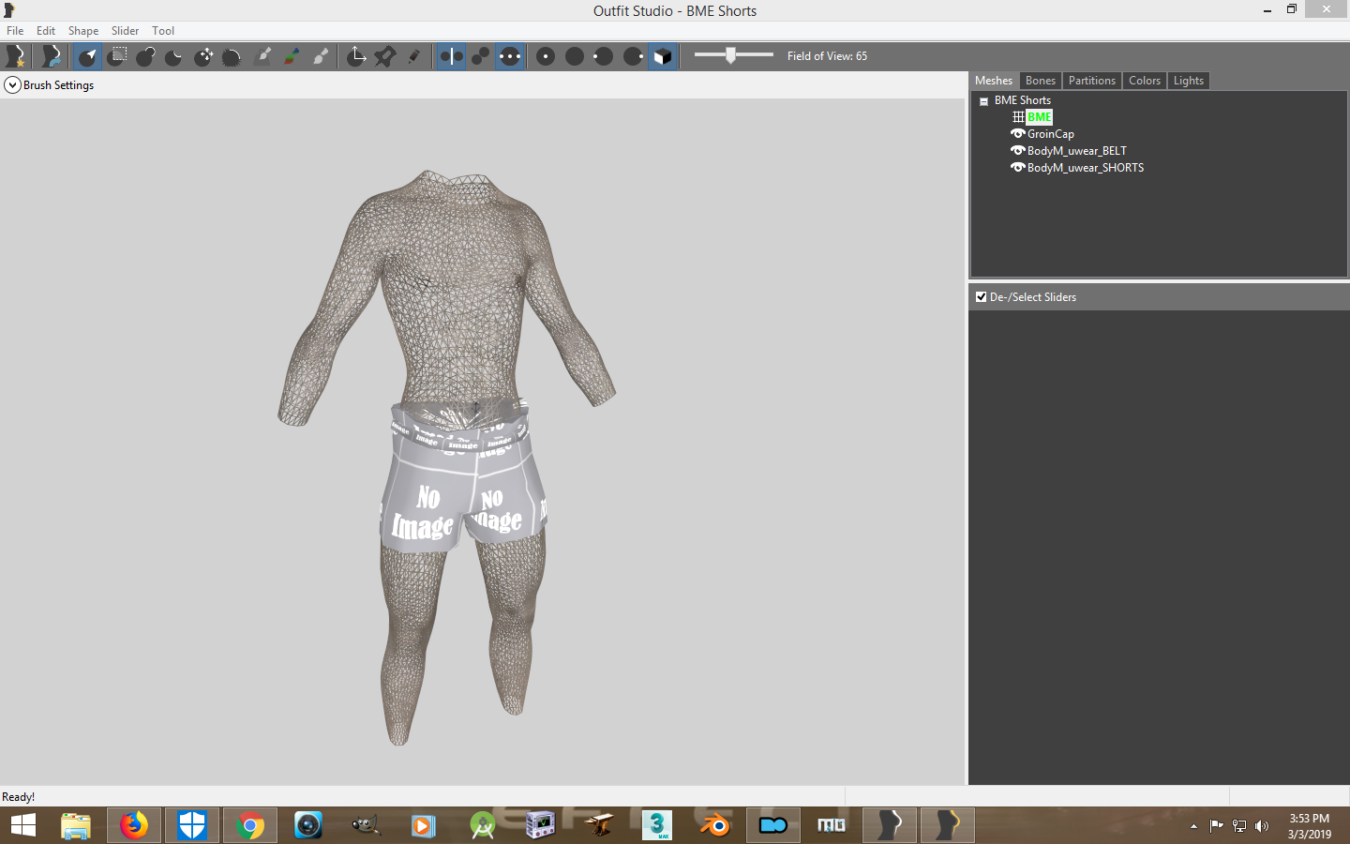
Task: Uncheck the De-/Select Sliders checkbox
Action: tap(982, 297)
